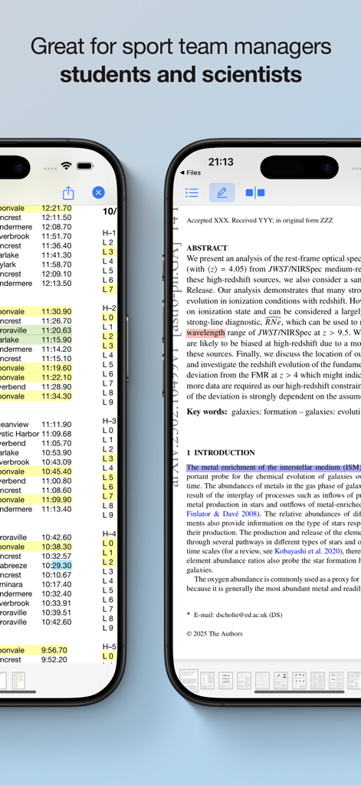Image resolution: width=361 pixels, height=785 pixels.
Task: Open the third page thumbnail of the paper
Action: click(x=226, y=681)
